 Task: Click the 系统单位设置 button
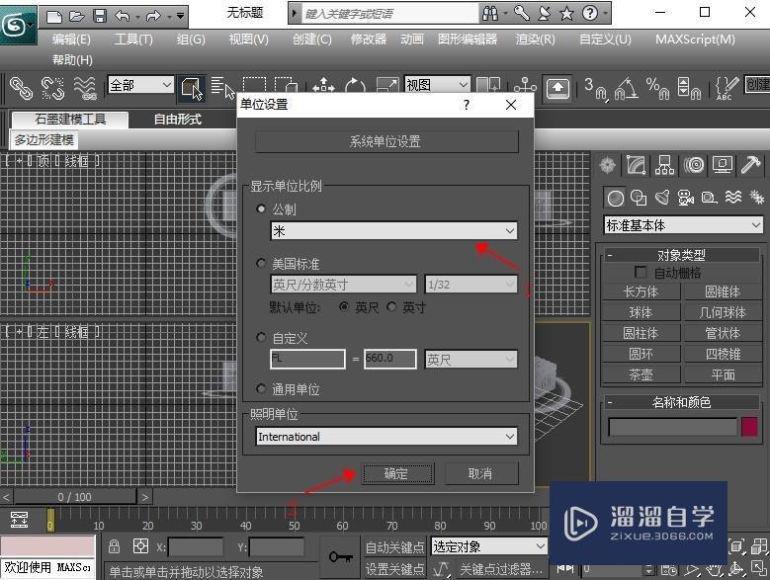385,141
